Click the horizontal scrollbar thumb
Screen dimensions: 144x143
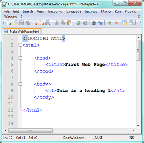pos(30,131)
